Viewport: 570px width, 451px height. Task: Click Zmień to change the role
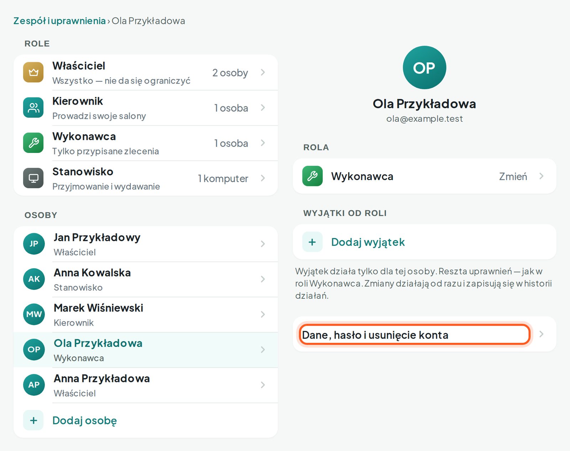513,176
